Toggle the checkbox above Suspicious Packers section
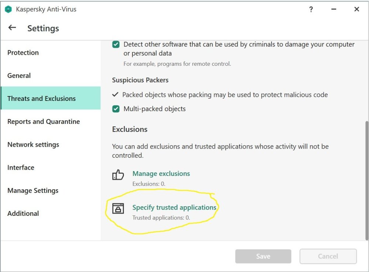 point(115,44)
